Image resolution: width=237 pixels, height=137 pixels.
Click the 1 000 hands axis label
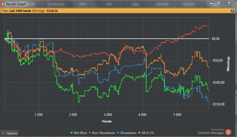tap(39, 115)
